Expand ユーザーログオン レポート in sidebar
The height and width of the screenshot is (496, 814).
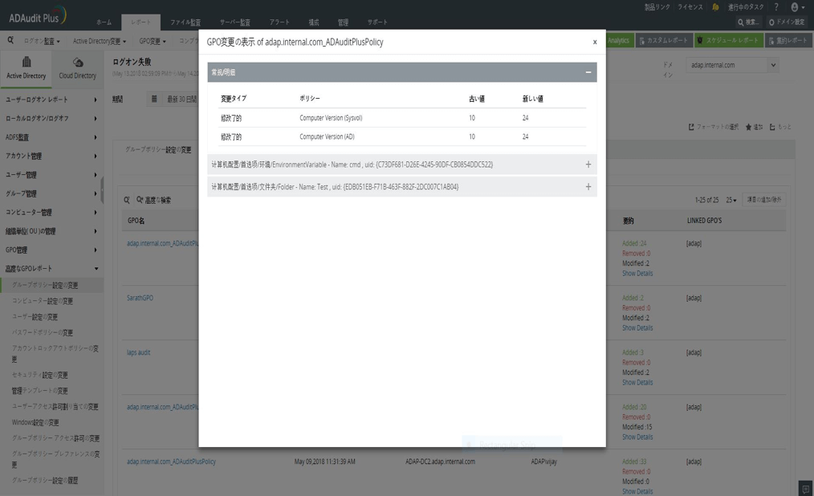[51, 100]
